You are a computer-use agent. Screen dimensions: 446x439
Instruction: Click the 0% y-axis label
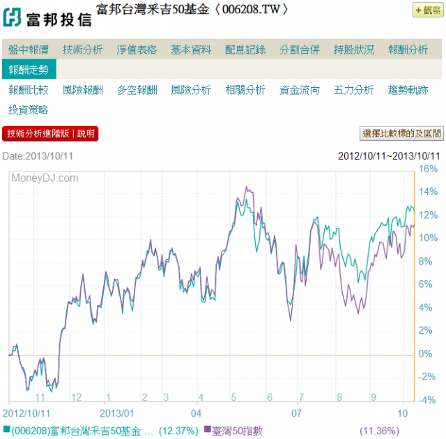[x=425, y=354]
